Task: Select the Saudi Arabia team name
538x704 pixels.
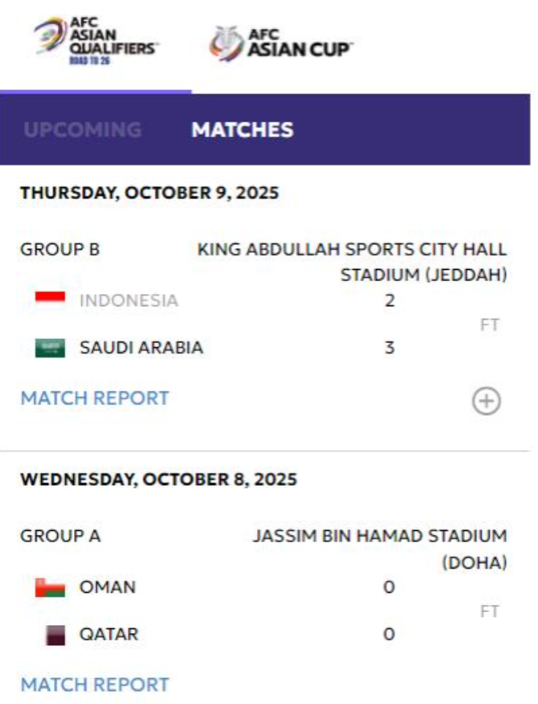Action: 141,348
